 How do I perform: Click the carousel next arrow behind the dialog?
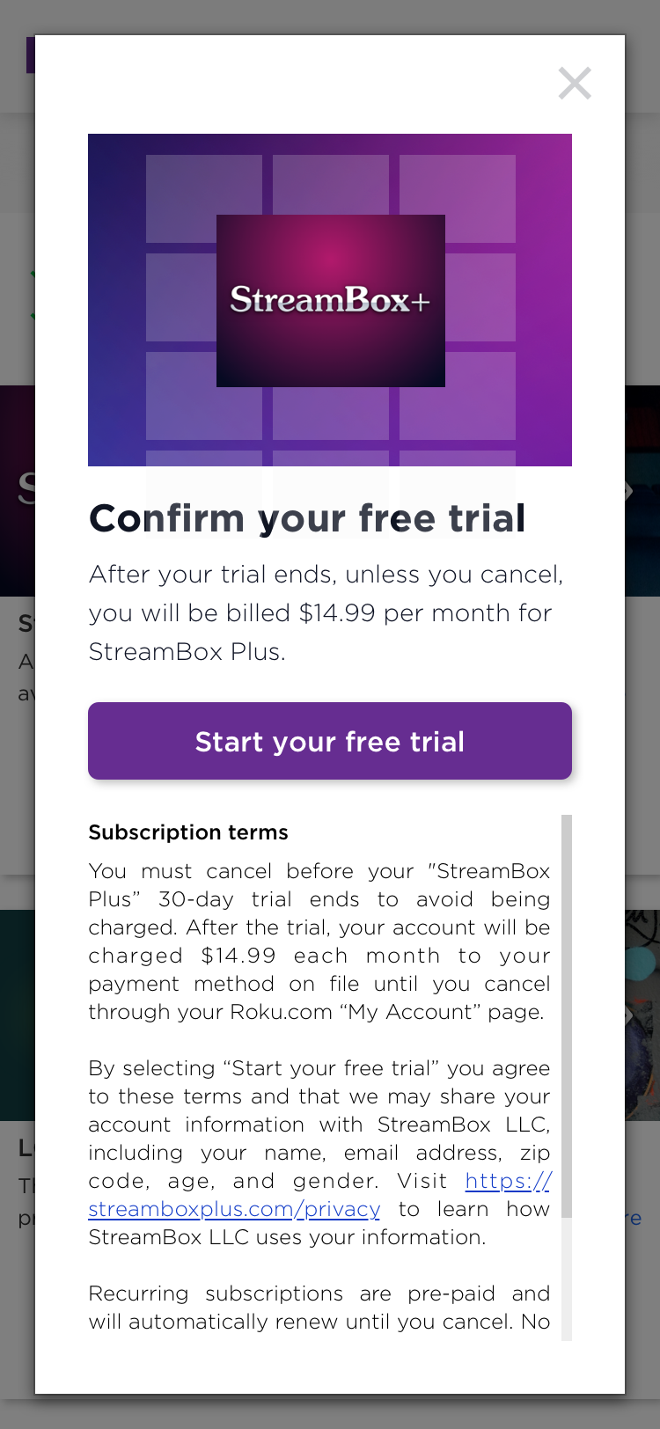coord(630,491)
